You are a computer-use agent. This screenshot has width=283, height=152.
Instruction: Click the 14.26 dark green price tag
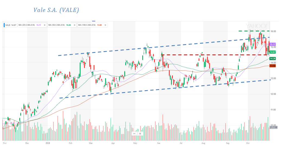click(x=272, y=59)
